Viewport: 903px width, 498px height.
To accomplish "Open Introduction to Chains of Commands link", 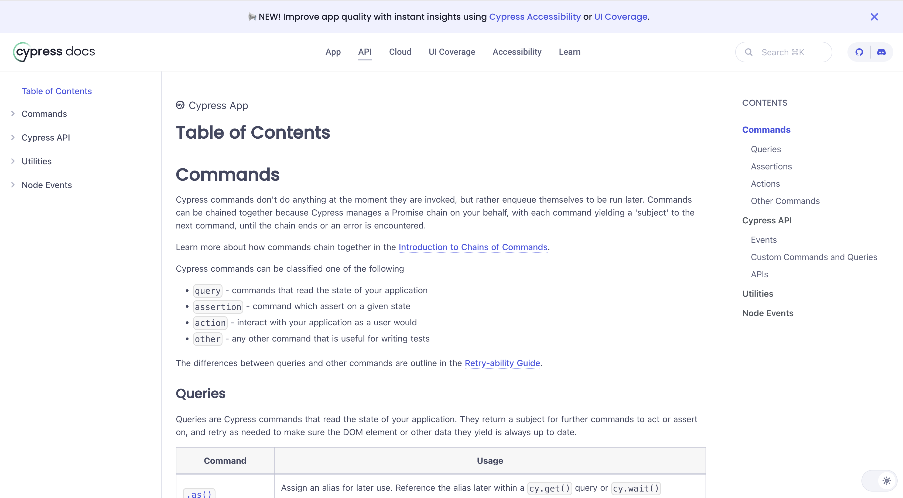I will (473, 247).
